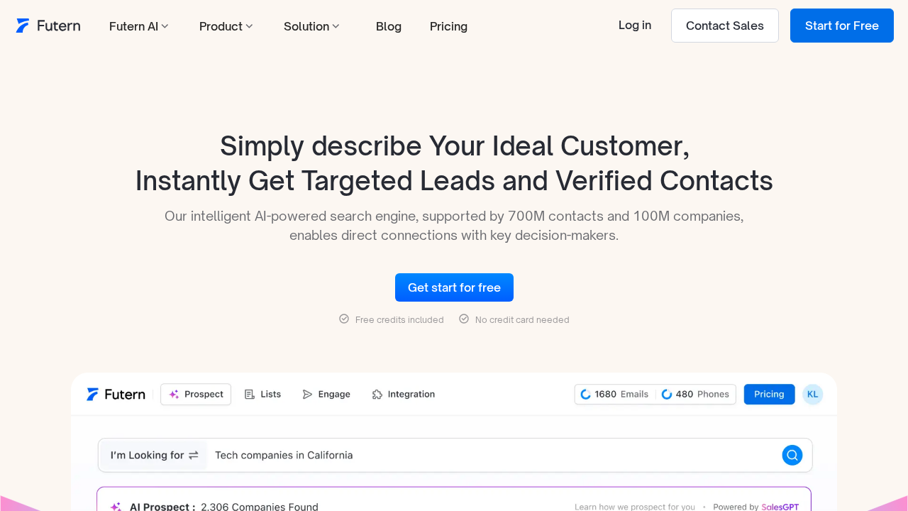
Task: Click the Free credits included checkmark
Action: pos(344,319)
